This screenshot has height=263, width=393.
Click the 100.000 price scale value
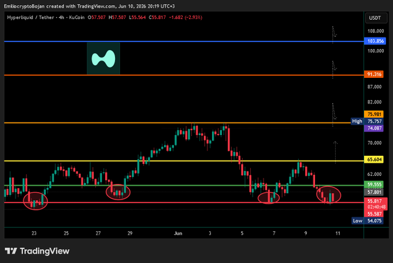pyautogui.click(x=376, y=51)
